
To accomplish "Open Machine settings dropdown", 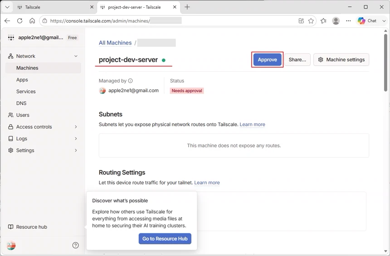I will tap(341, 59).
